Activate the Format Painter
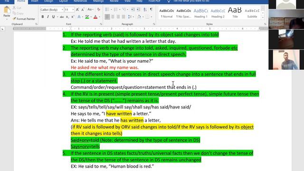Image resolution: width=304 pixels, height=171 pixels. click(24, 19)
